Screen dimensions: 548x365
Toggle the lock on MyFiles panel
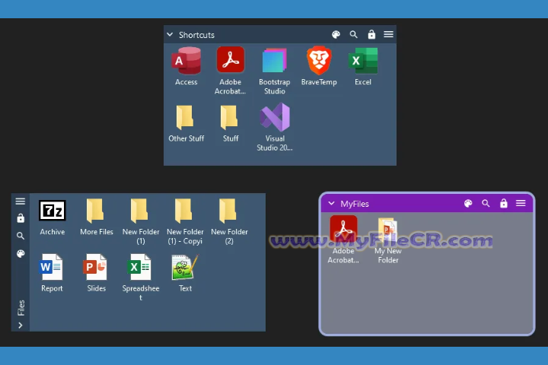[504, 203]
